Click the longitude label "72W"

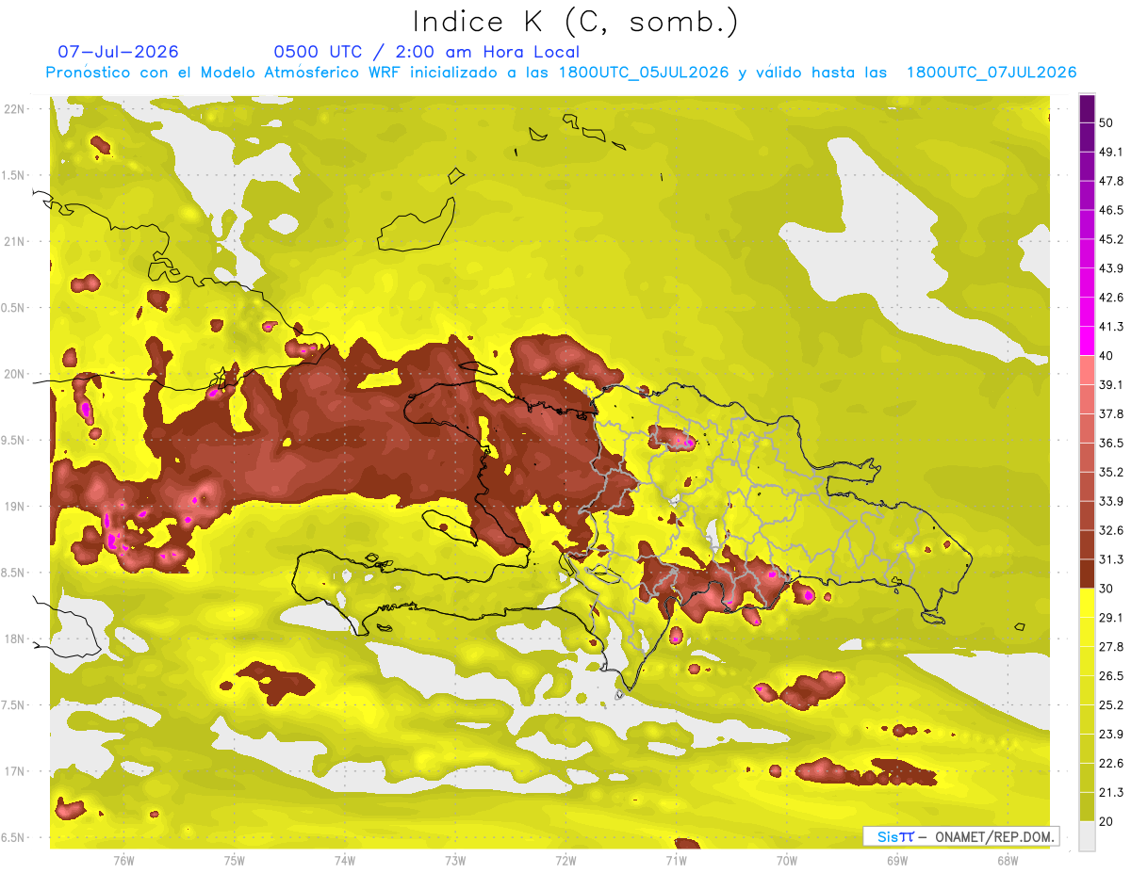click(x=565, y=860)
